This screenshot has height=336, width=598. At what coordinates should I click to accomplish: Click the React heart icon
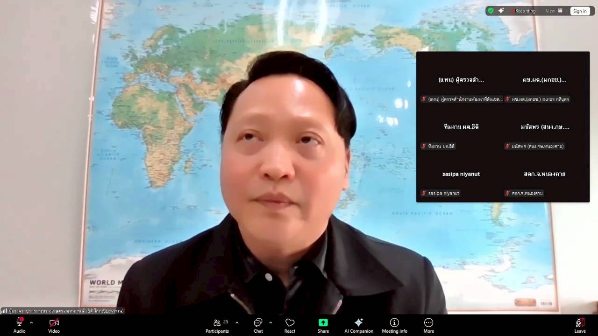(x=290, y=325)
